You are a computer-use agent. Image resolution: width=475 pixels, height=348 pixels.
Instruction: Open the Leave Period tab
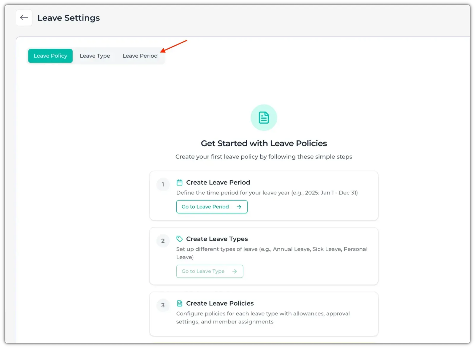[140, 56]
